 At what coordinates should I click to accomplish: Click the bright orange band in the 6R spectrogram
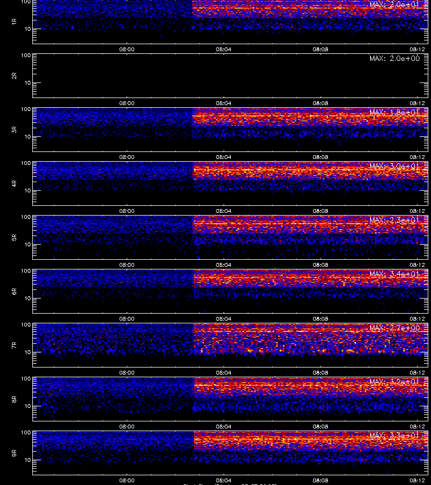click(x=310, y=279)
